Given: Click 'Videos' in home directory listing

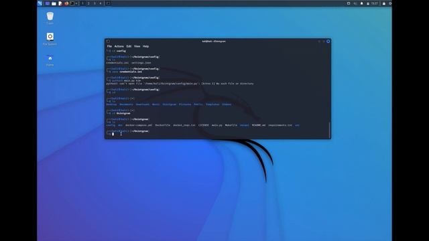Looking at the screenshot, I should point(227,104).
